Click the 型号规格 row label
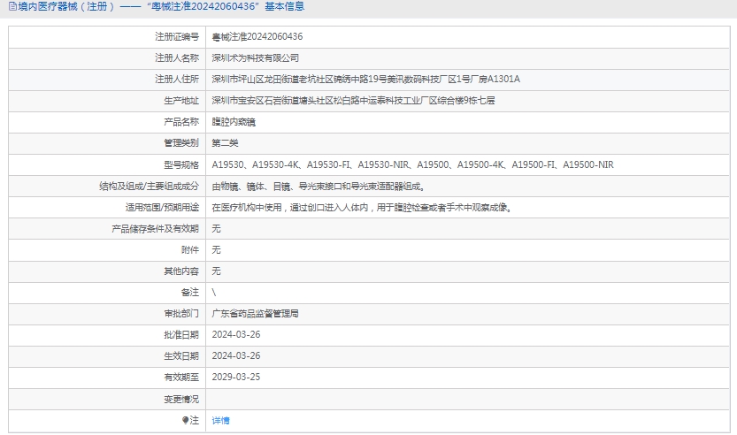Viewport: 737px width, 435px height. tap(181, 164)
